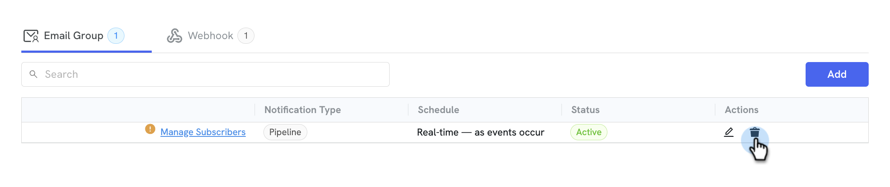Click the Email Group envelope icon
This screenshot has height=187, width=890.
tap(31, 36)
